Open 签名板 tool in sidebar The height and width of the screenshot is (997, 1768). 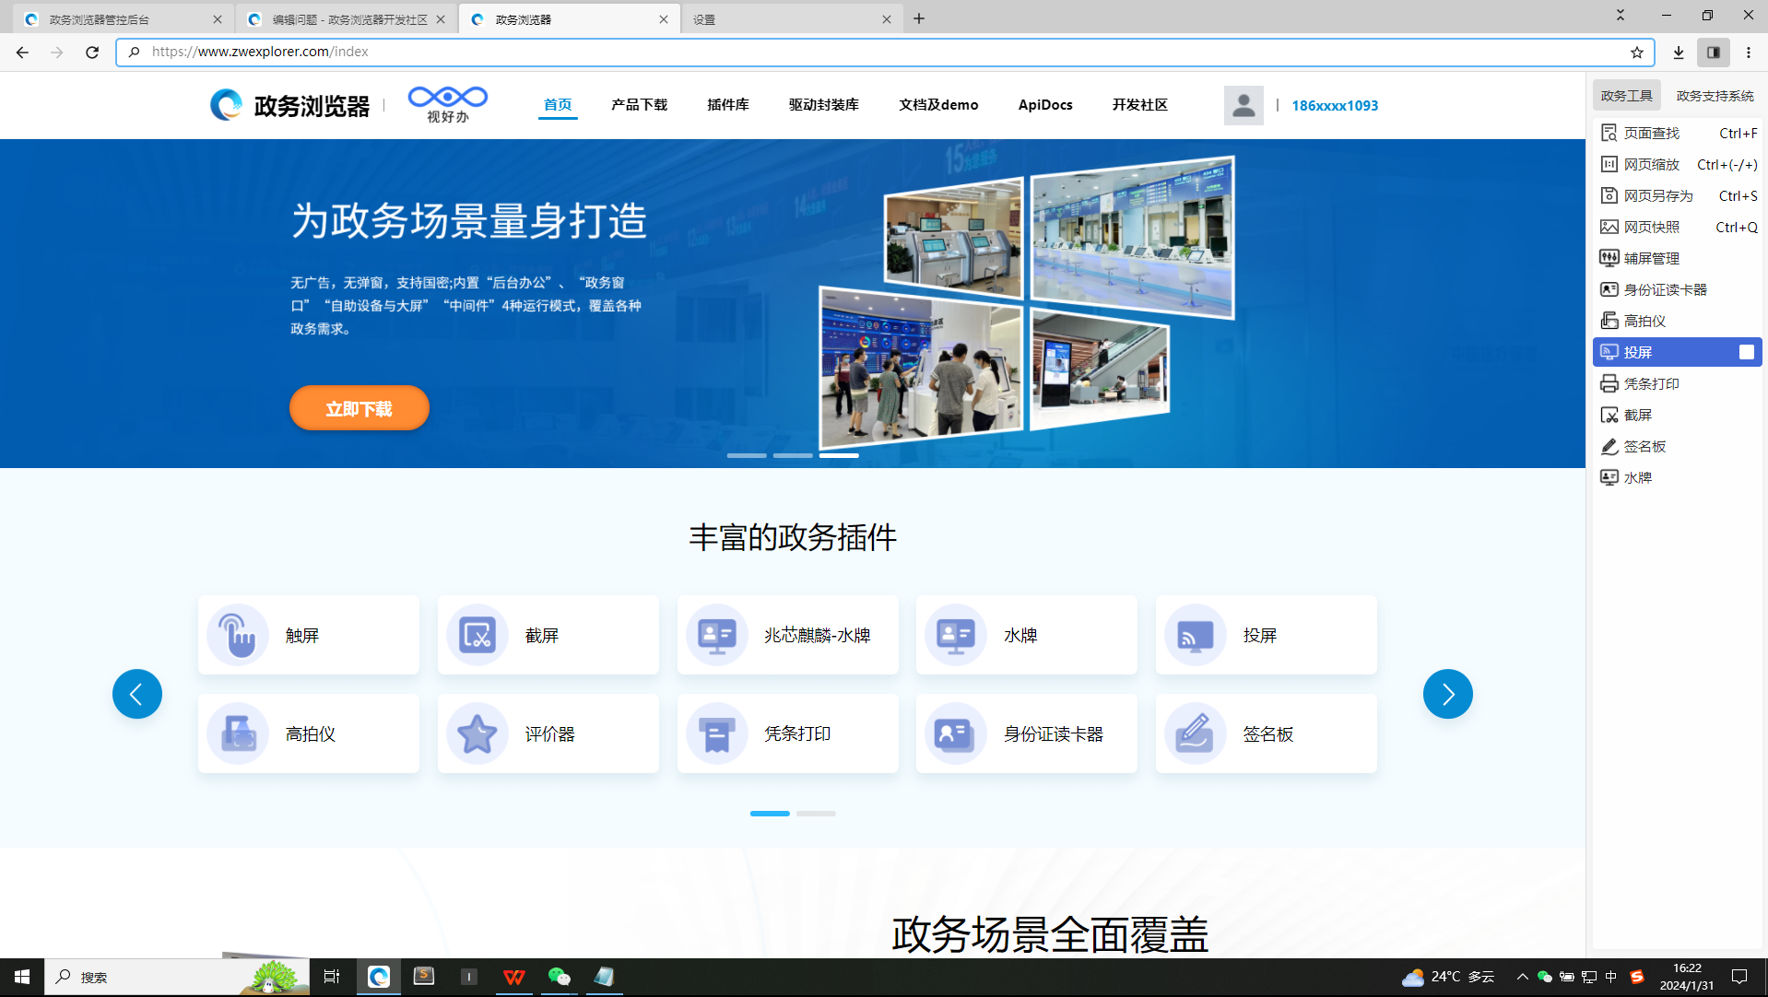tap(1678, 446)
